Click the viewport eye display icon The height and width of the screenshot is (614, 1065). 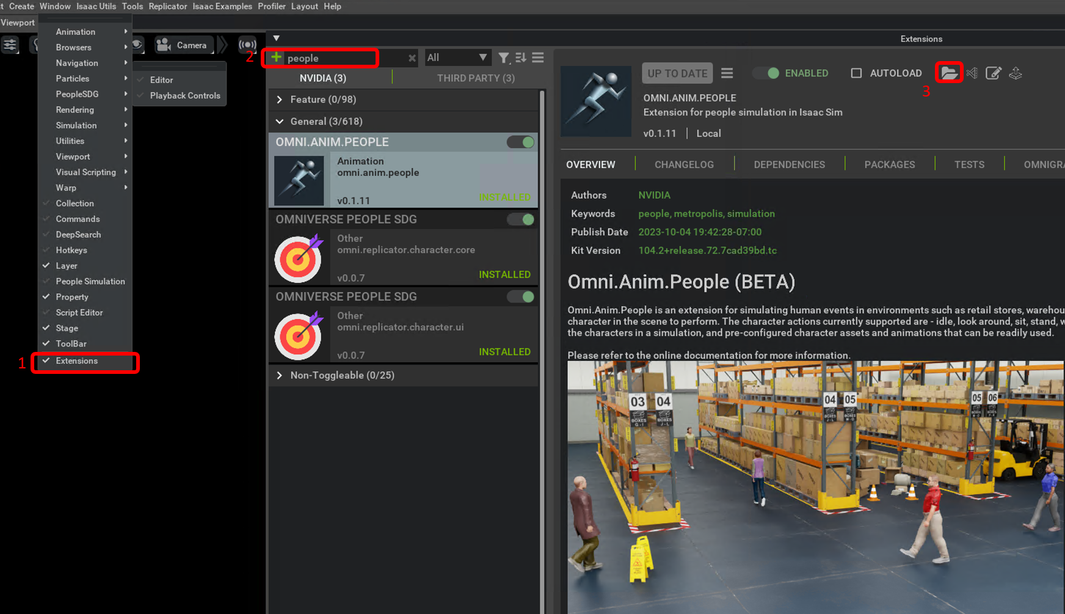pyautogui.click(x=137, y=45)
